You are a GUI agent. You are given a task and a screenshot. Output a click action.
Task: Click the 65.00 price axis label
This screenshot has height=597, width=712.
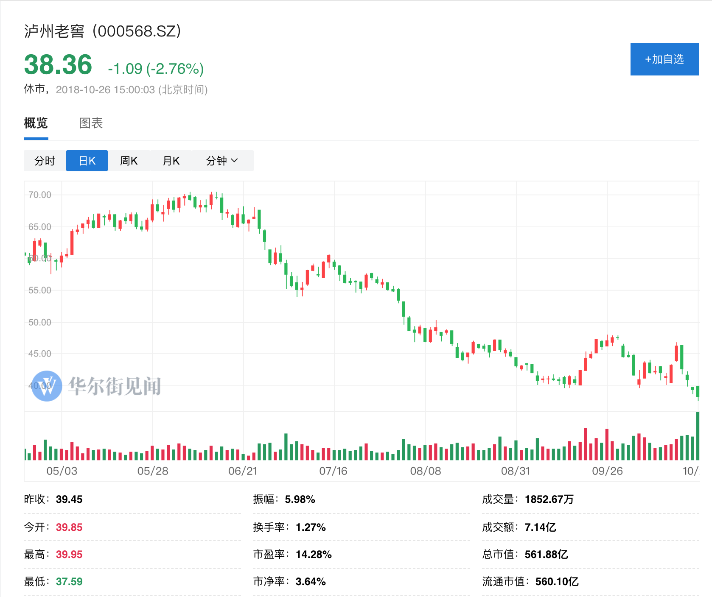click(x=39, y=227)
